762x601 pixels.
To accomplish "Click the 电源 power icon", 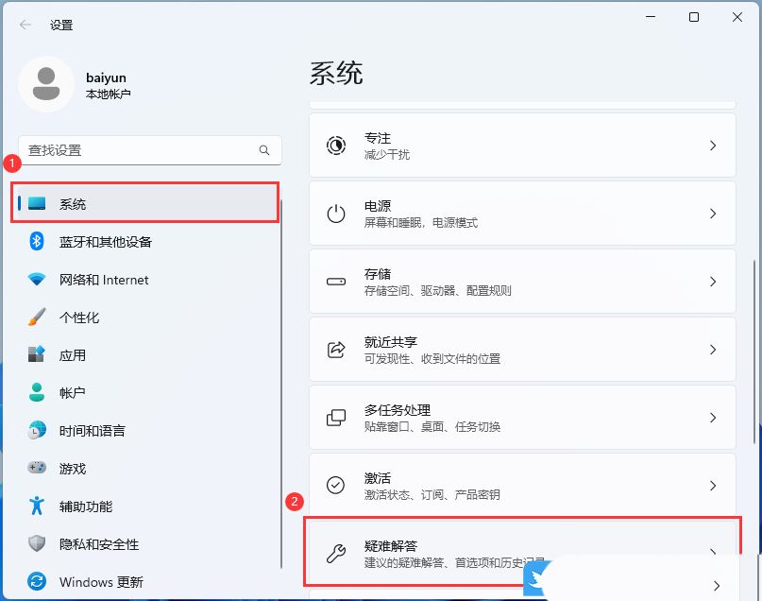I will pyautogui.click(x=336, y=214).
